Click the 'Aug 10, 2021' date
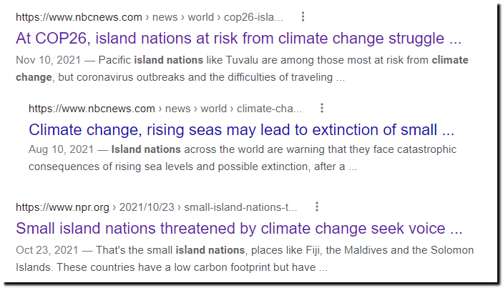The height and width of the screenshot is (288, 503). [x=61, y=149]
